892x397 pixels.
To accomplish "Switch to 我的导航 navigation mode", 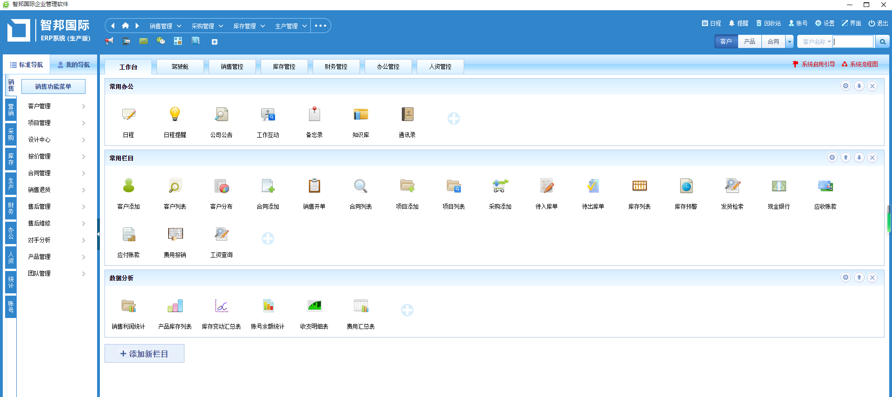I will coord(73,65).
